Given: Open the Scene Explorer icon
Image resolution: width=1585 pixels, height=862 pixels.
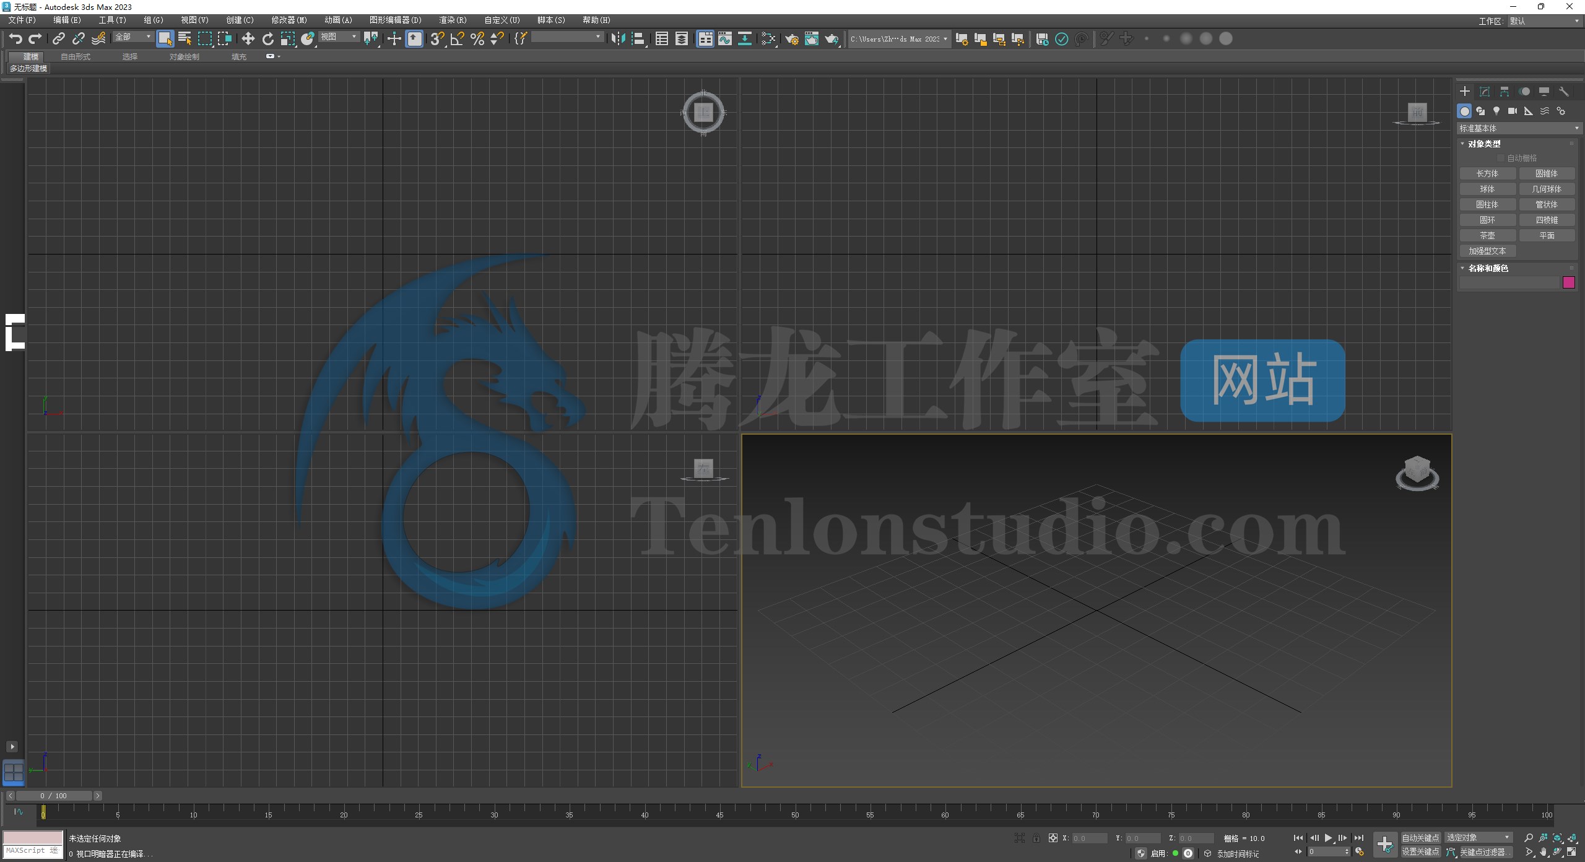Looking at the screenshot, I should tap(661, 39).
